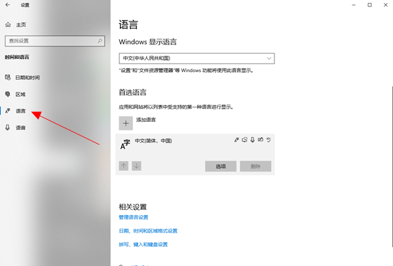Click the handwriting feature icon
393x266 pixels.
(261, 140)
